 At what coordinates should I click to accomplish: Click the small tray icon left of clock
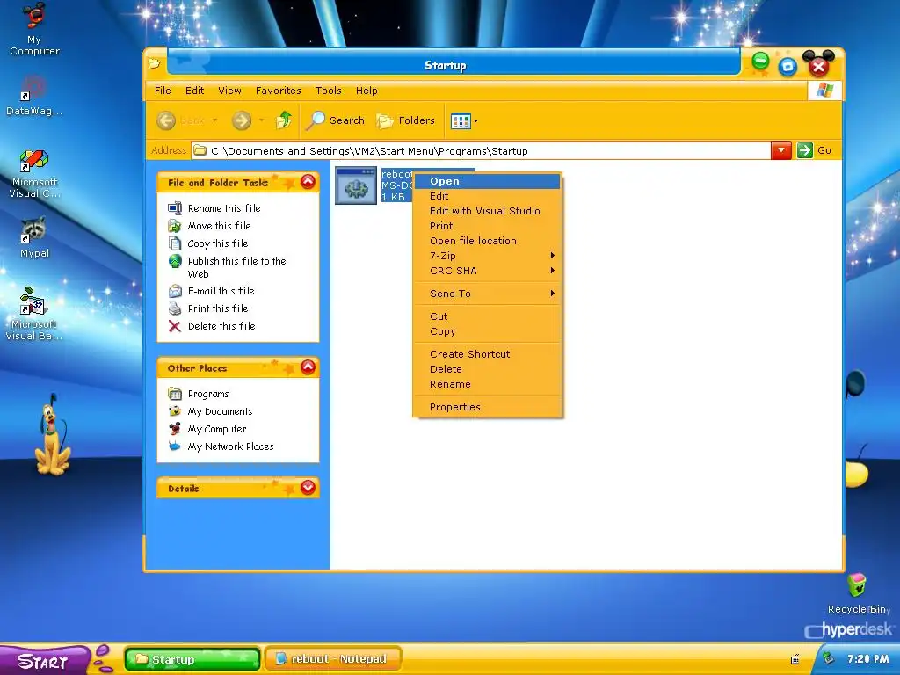click(795, 659)
